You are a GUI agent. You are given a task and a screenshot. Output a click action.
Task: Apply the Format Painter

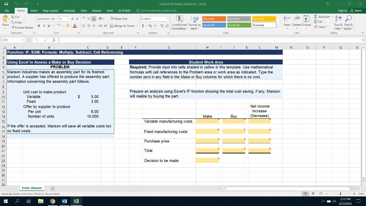[x=22, y=28]
